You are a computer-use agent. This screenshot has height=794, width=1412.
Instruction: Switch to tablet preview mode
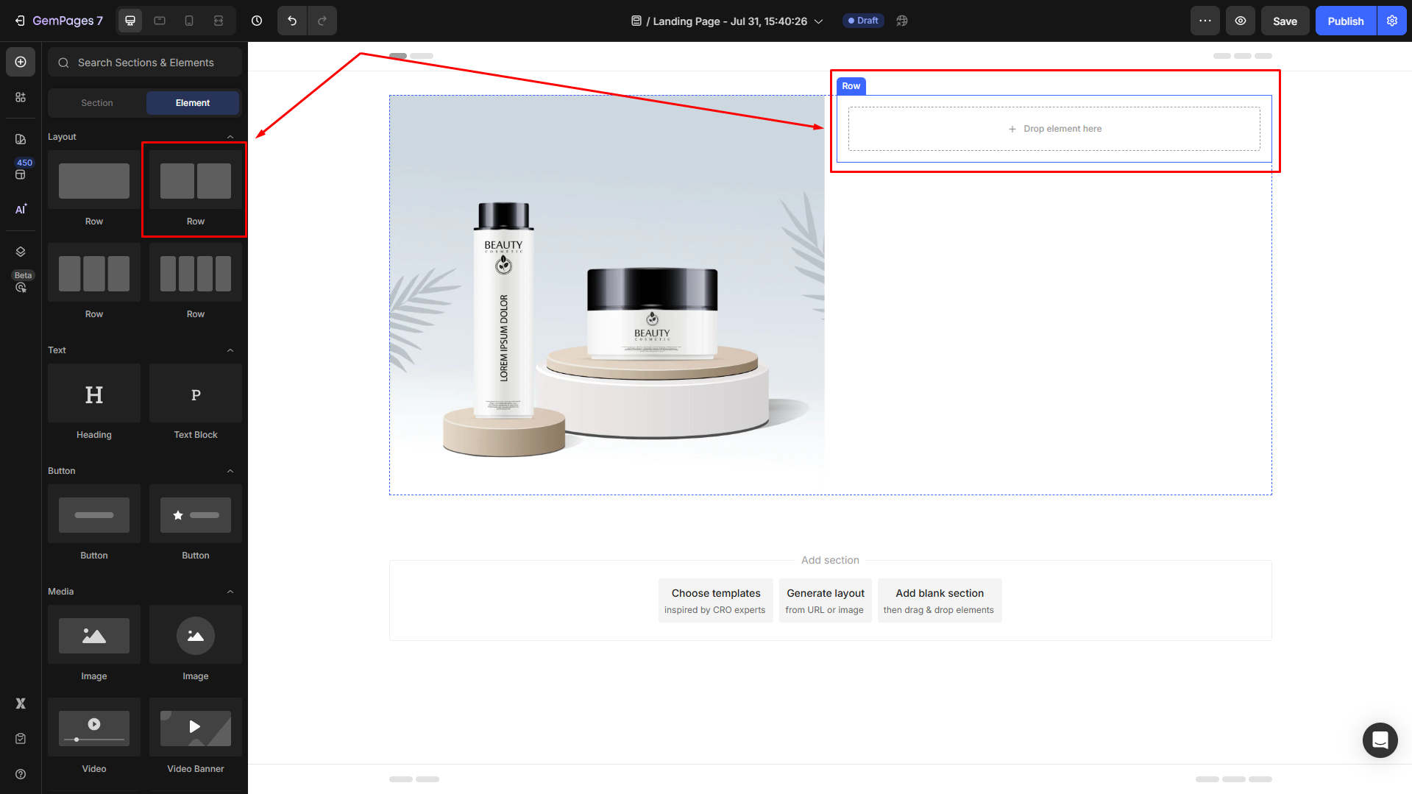[x=160, y=21]
